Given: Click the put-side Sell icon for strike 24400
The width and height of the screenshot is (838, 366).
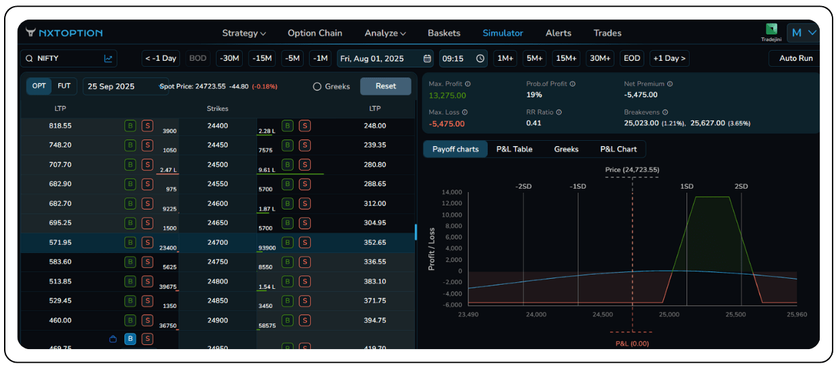Looking at the screenshot, I should pos(305,126).
